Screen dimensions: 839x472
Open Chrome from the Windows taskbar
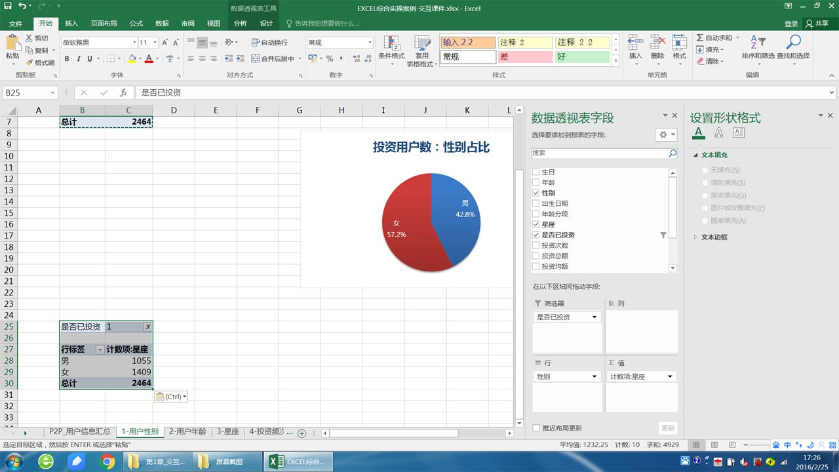click(107, 462)
